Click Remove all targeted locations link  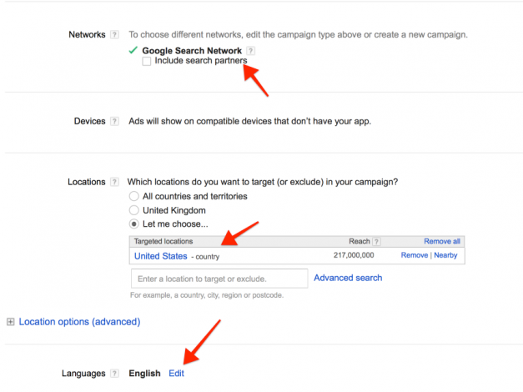click(441, 241)
